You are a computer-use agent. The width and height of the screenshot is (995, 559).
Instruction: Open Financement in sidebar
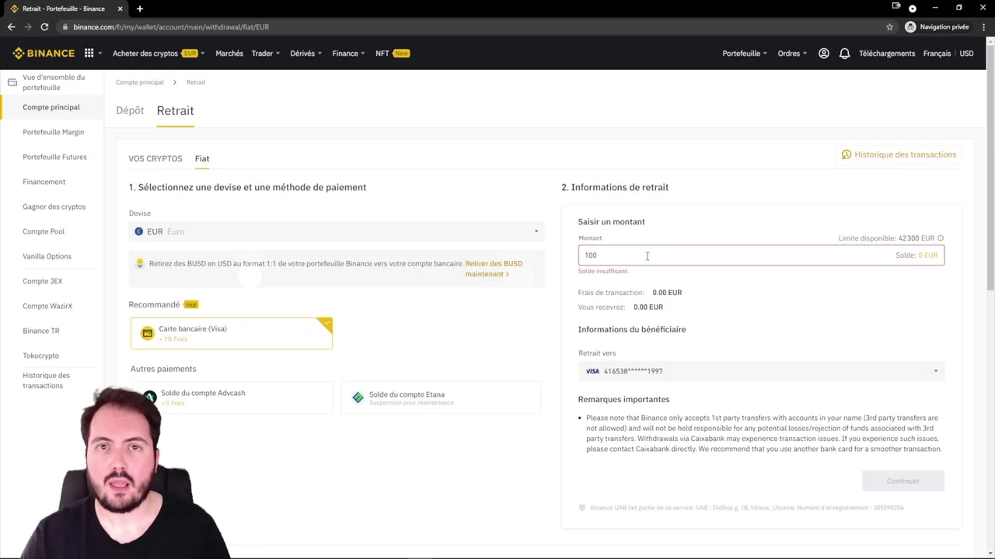point(44,182)
